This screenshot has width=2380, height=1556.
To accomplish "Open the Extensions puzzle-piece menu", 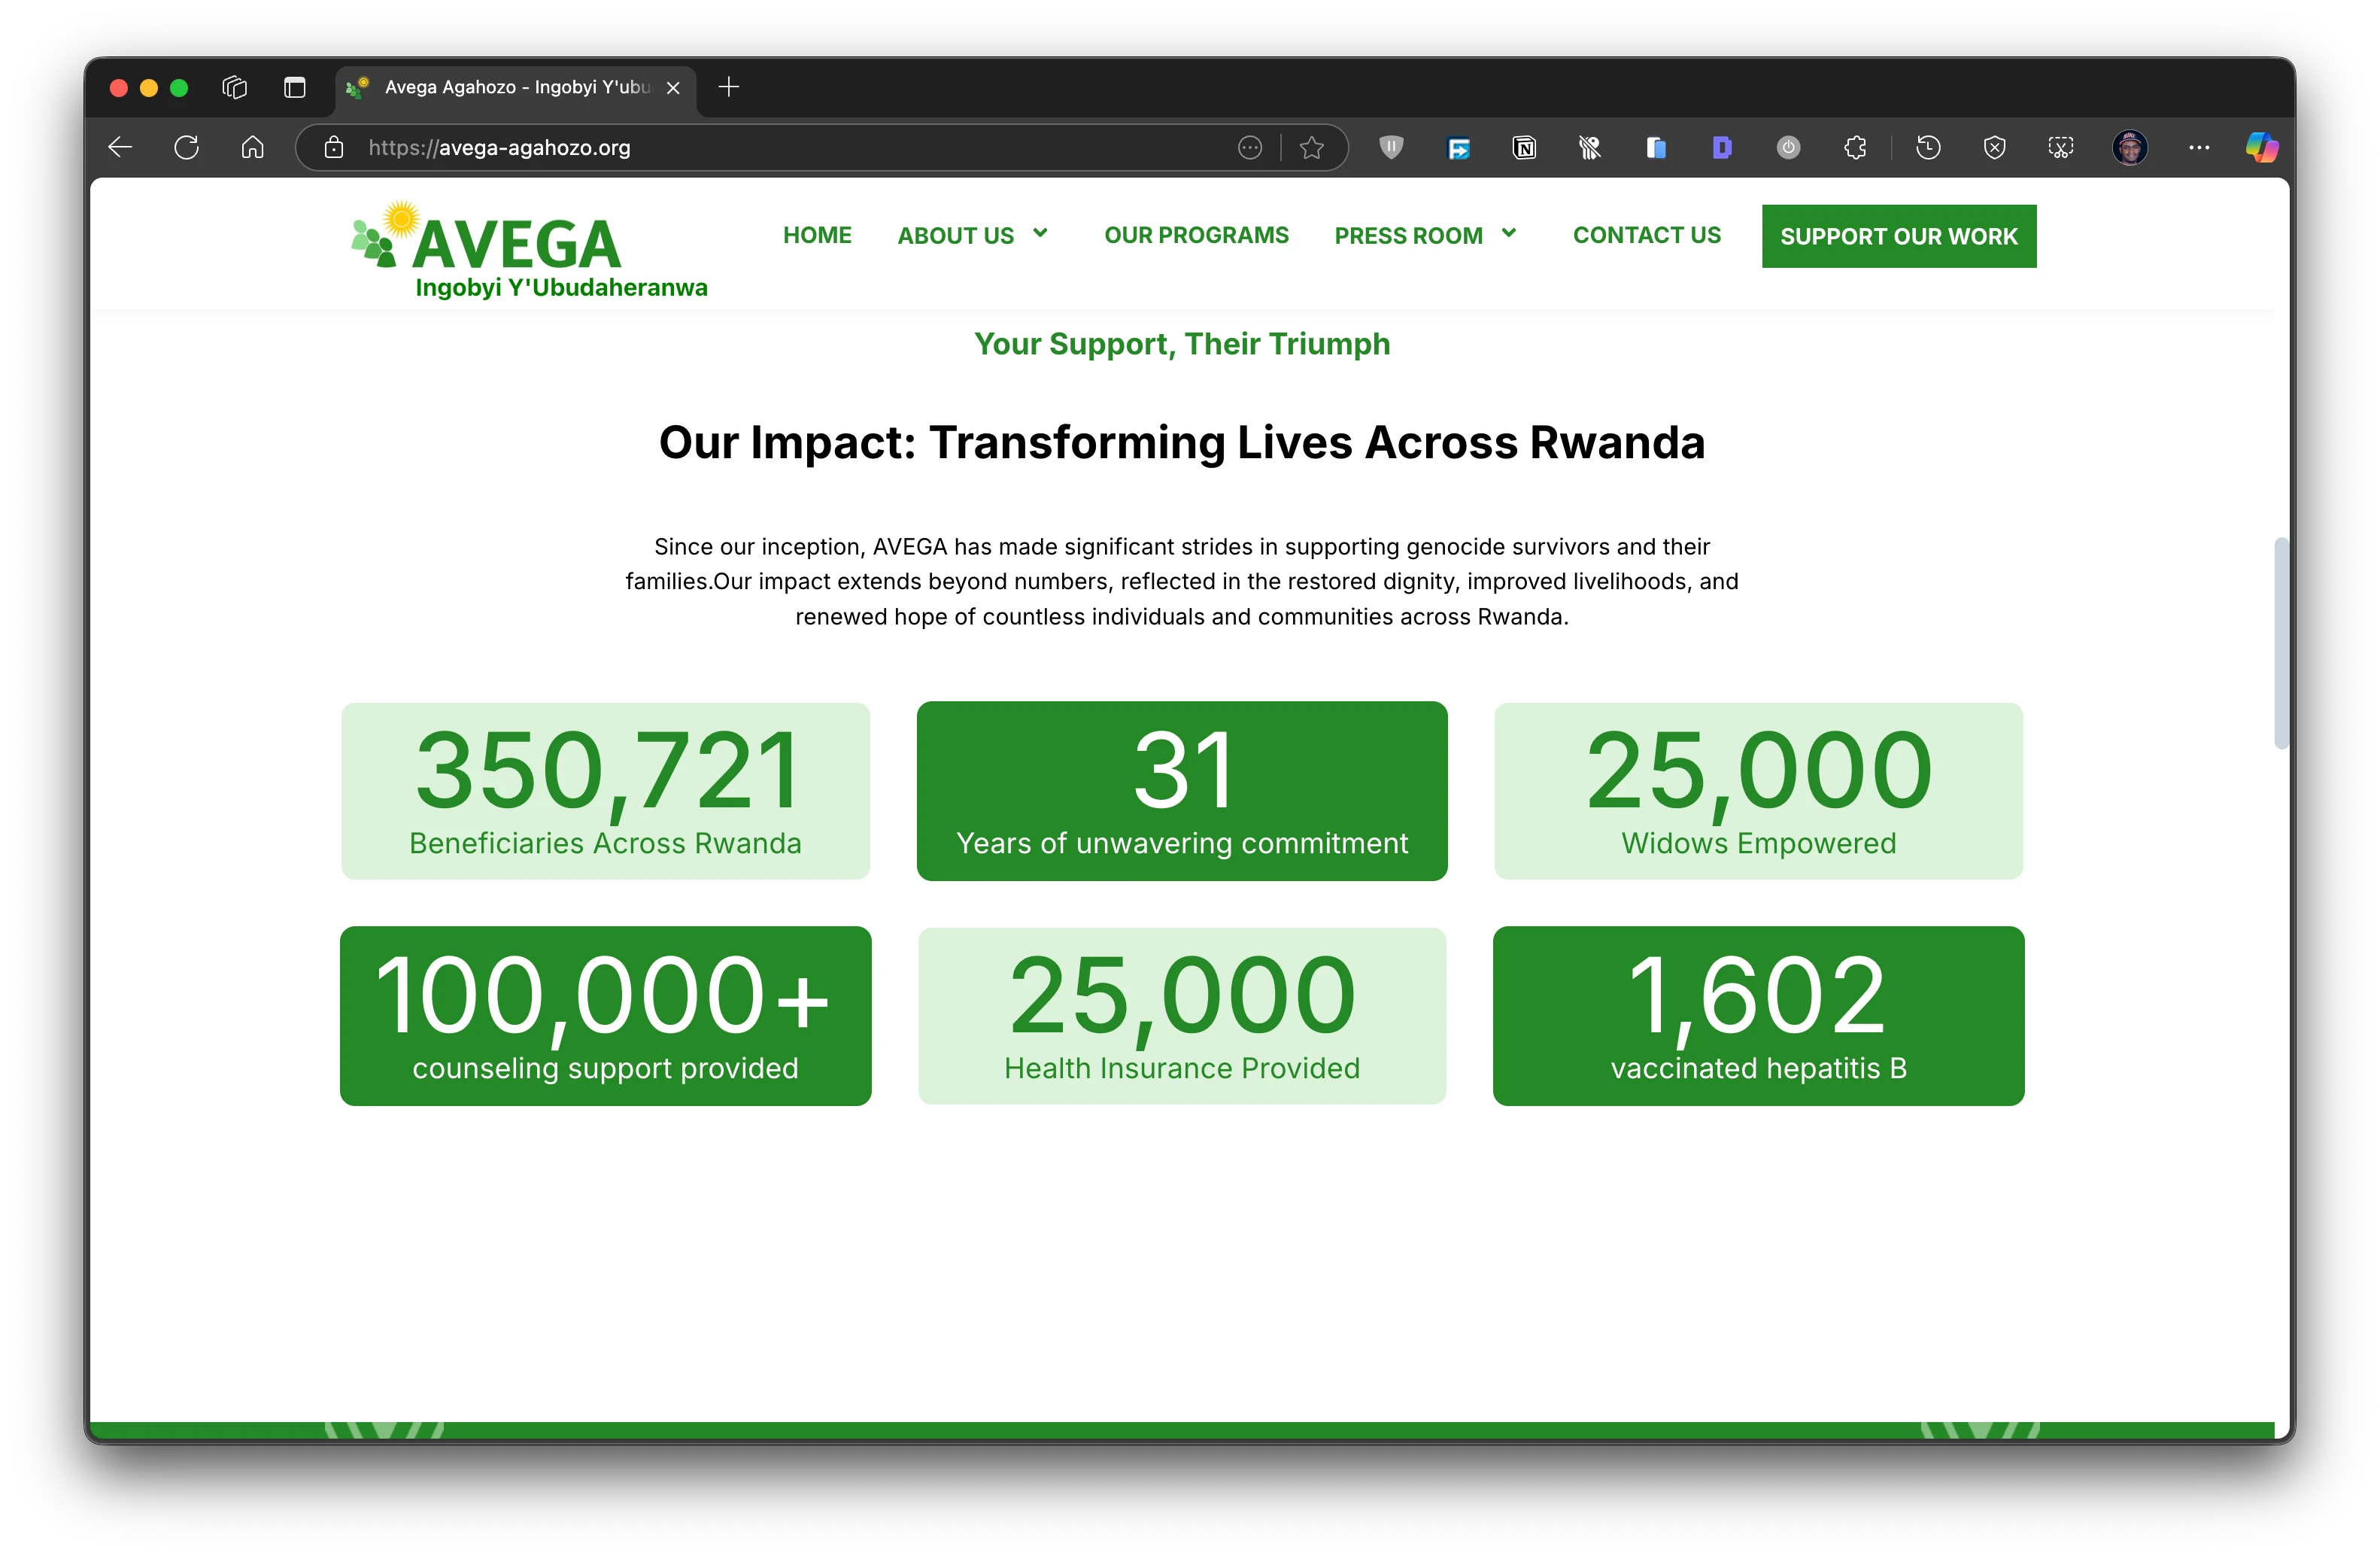I will 1855,147.
